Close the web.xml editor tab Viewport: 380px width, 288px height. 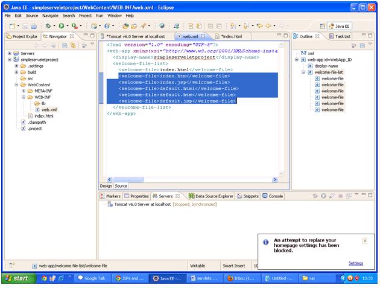(x=203, y=36)
